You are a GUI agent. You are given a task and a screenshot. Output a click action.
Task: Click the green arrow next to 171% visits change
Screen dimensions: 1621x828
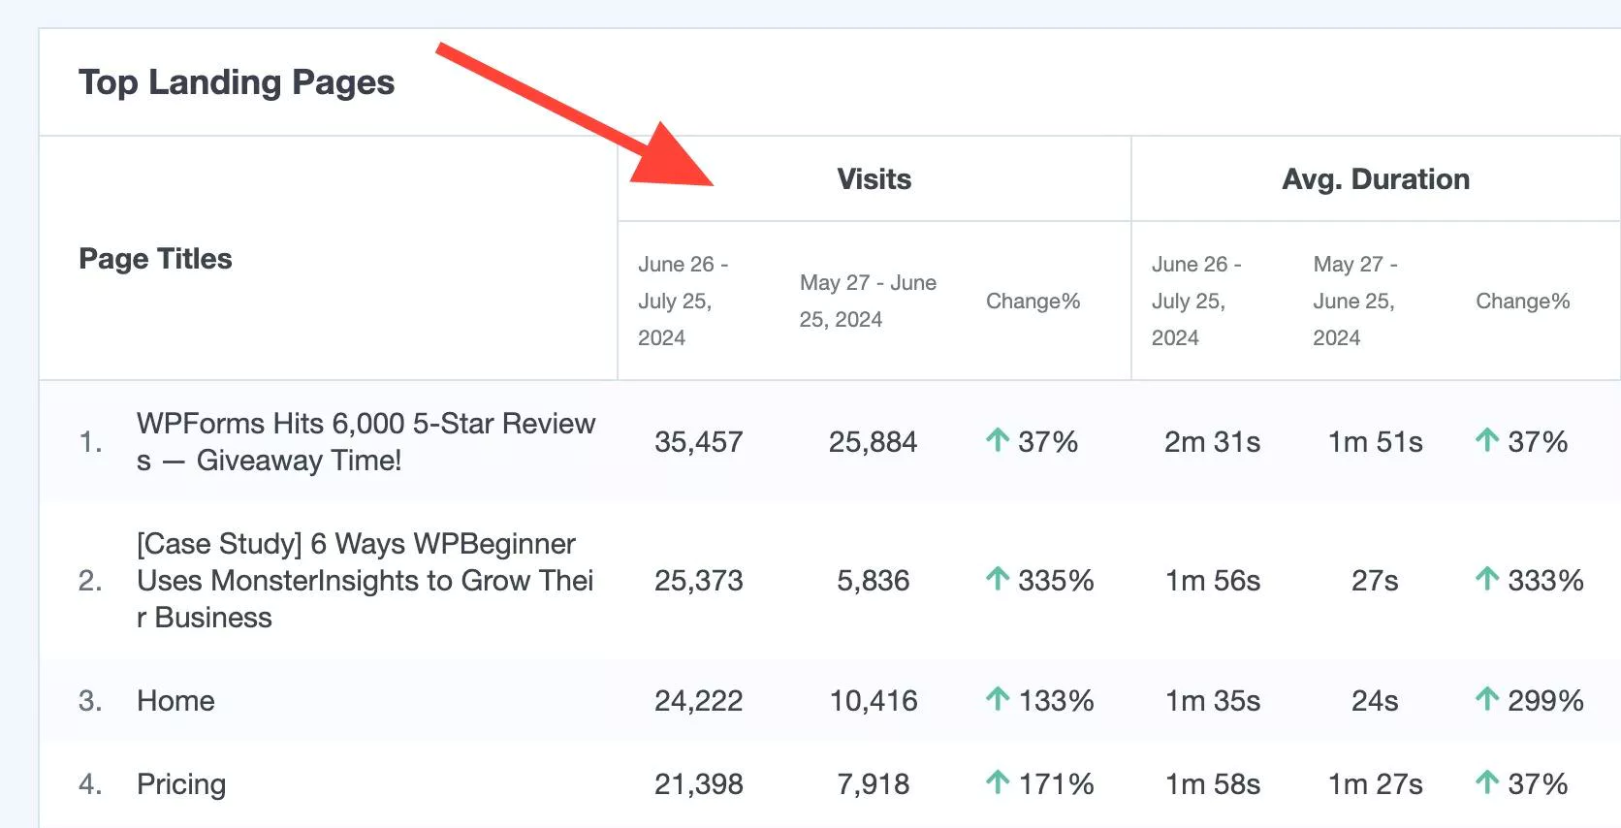[x=998, y=782]
